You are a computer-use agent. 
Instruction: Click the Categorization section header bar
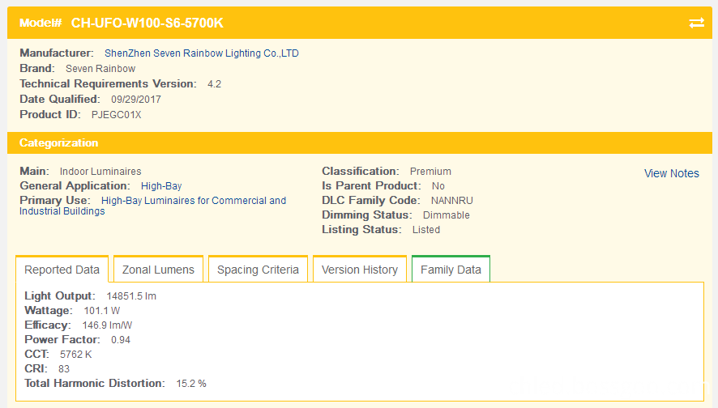tap(360, 142)
